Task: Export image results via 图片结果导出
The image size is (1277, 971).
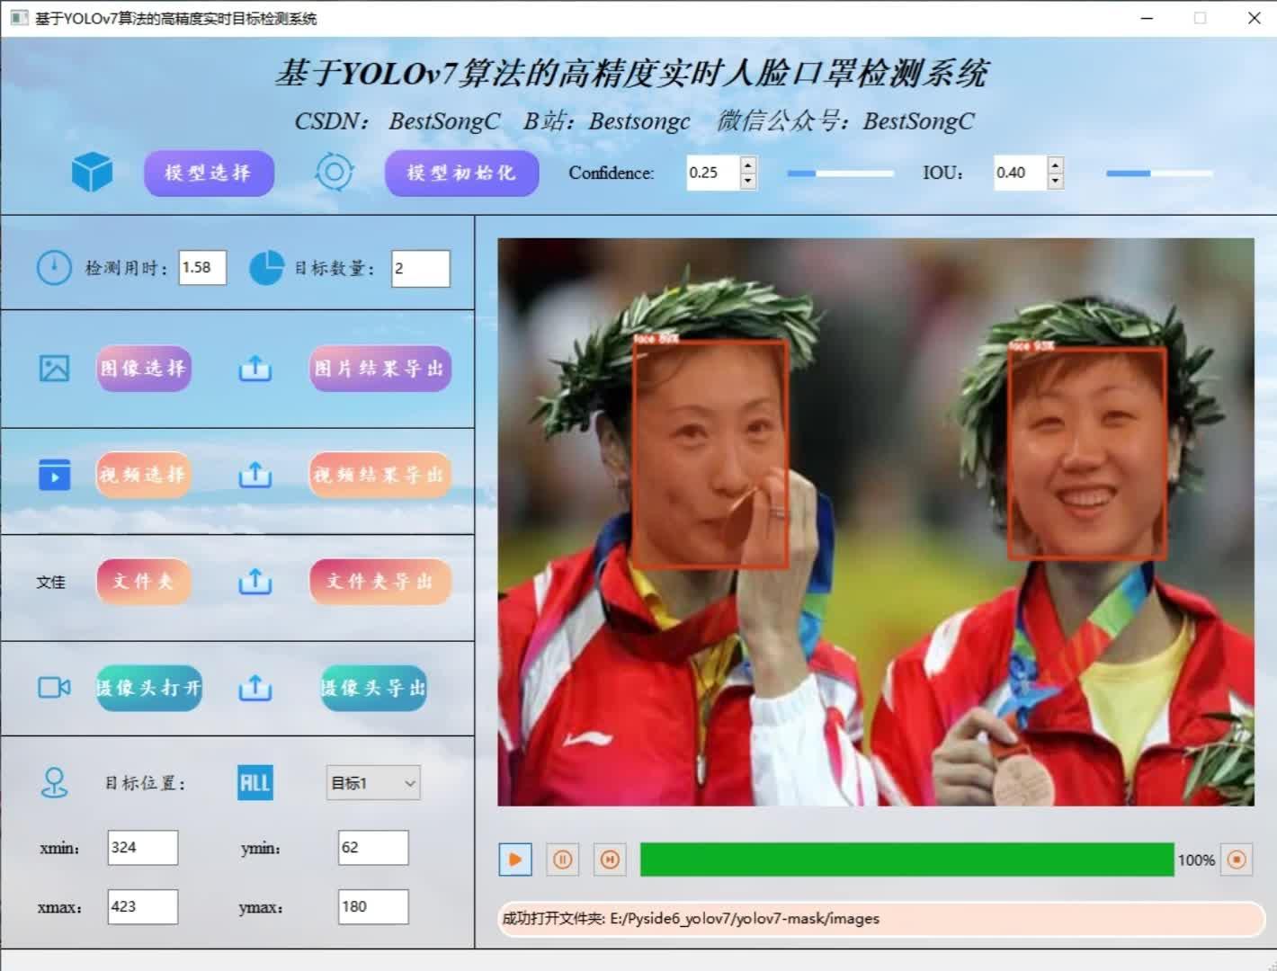Action: (380, 369)
